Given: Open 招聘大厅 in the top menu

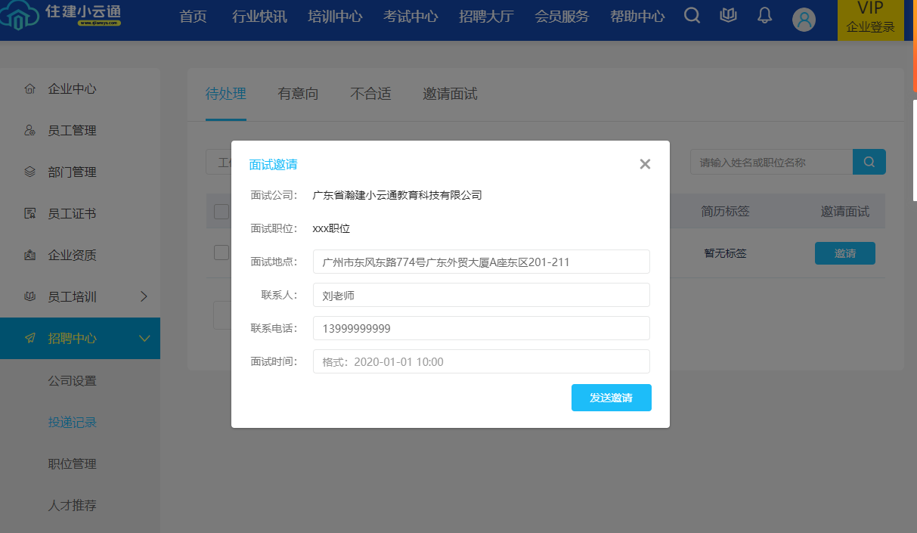Looking at the screenshot, I should click(486, 17).
